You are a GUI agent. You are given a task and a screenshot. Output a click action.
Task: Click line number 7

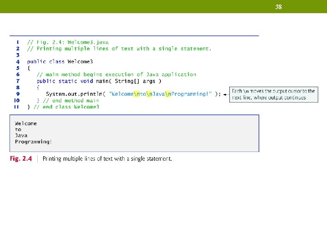click(x=18, y=81)
